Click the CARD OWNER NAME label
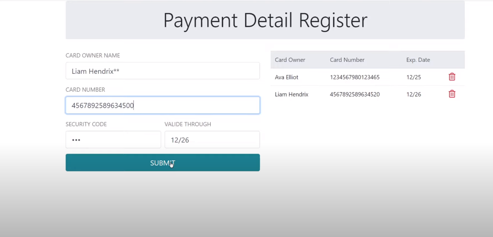The width and height of the screenshot is (493, 237). pos(93,56)
